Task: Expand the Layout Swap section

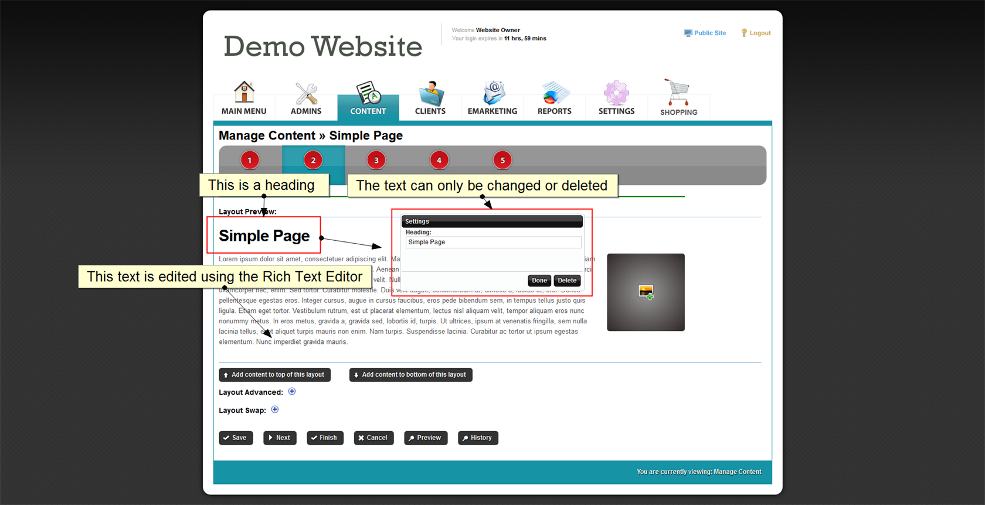Action: point(275,410)
